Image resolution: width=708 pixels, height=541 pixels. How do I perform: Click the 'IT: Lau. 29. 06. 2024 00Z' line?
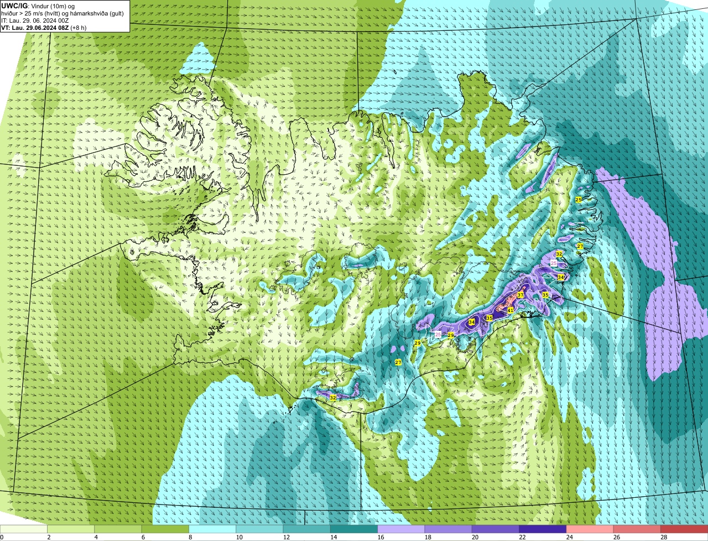coord(35,20)
